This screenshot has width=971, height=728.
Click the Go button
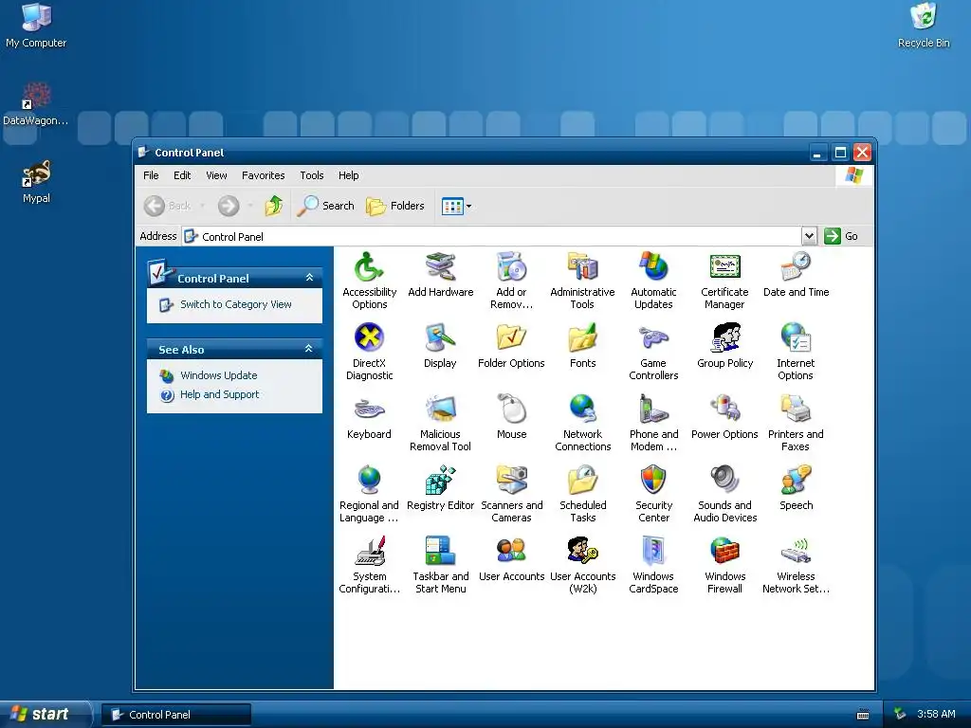coord(842,236)
